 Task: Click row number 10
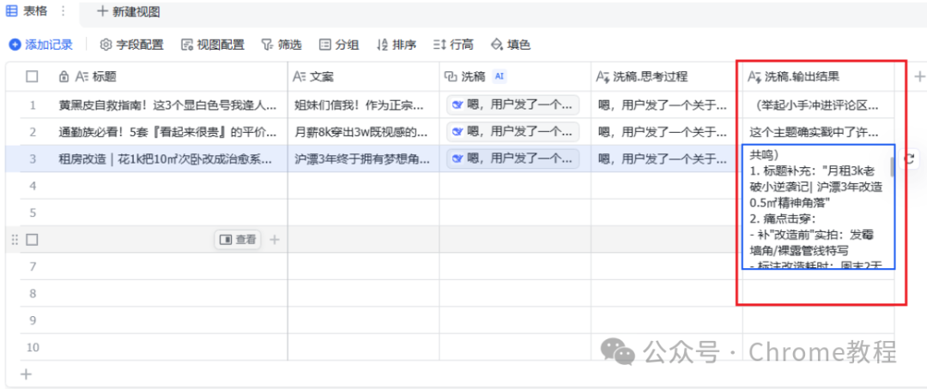point(33,347)
